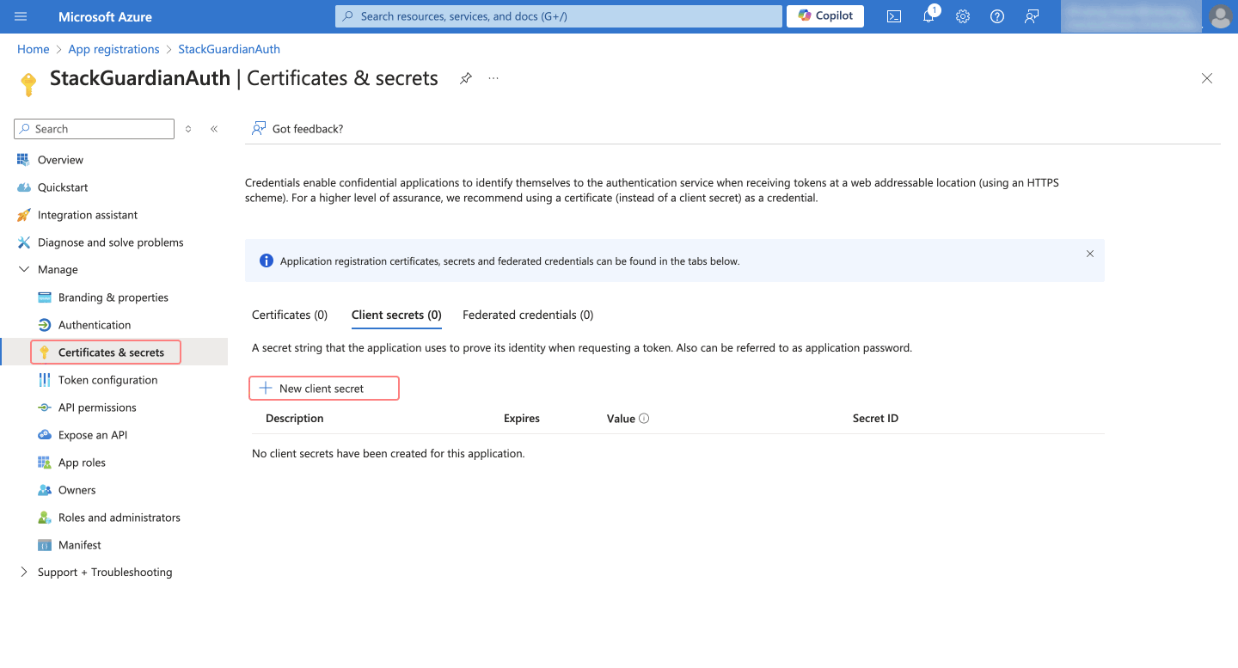Open the portal settings gear
1238x668 pixels.
(x=962, y=15)
